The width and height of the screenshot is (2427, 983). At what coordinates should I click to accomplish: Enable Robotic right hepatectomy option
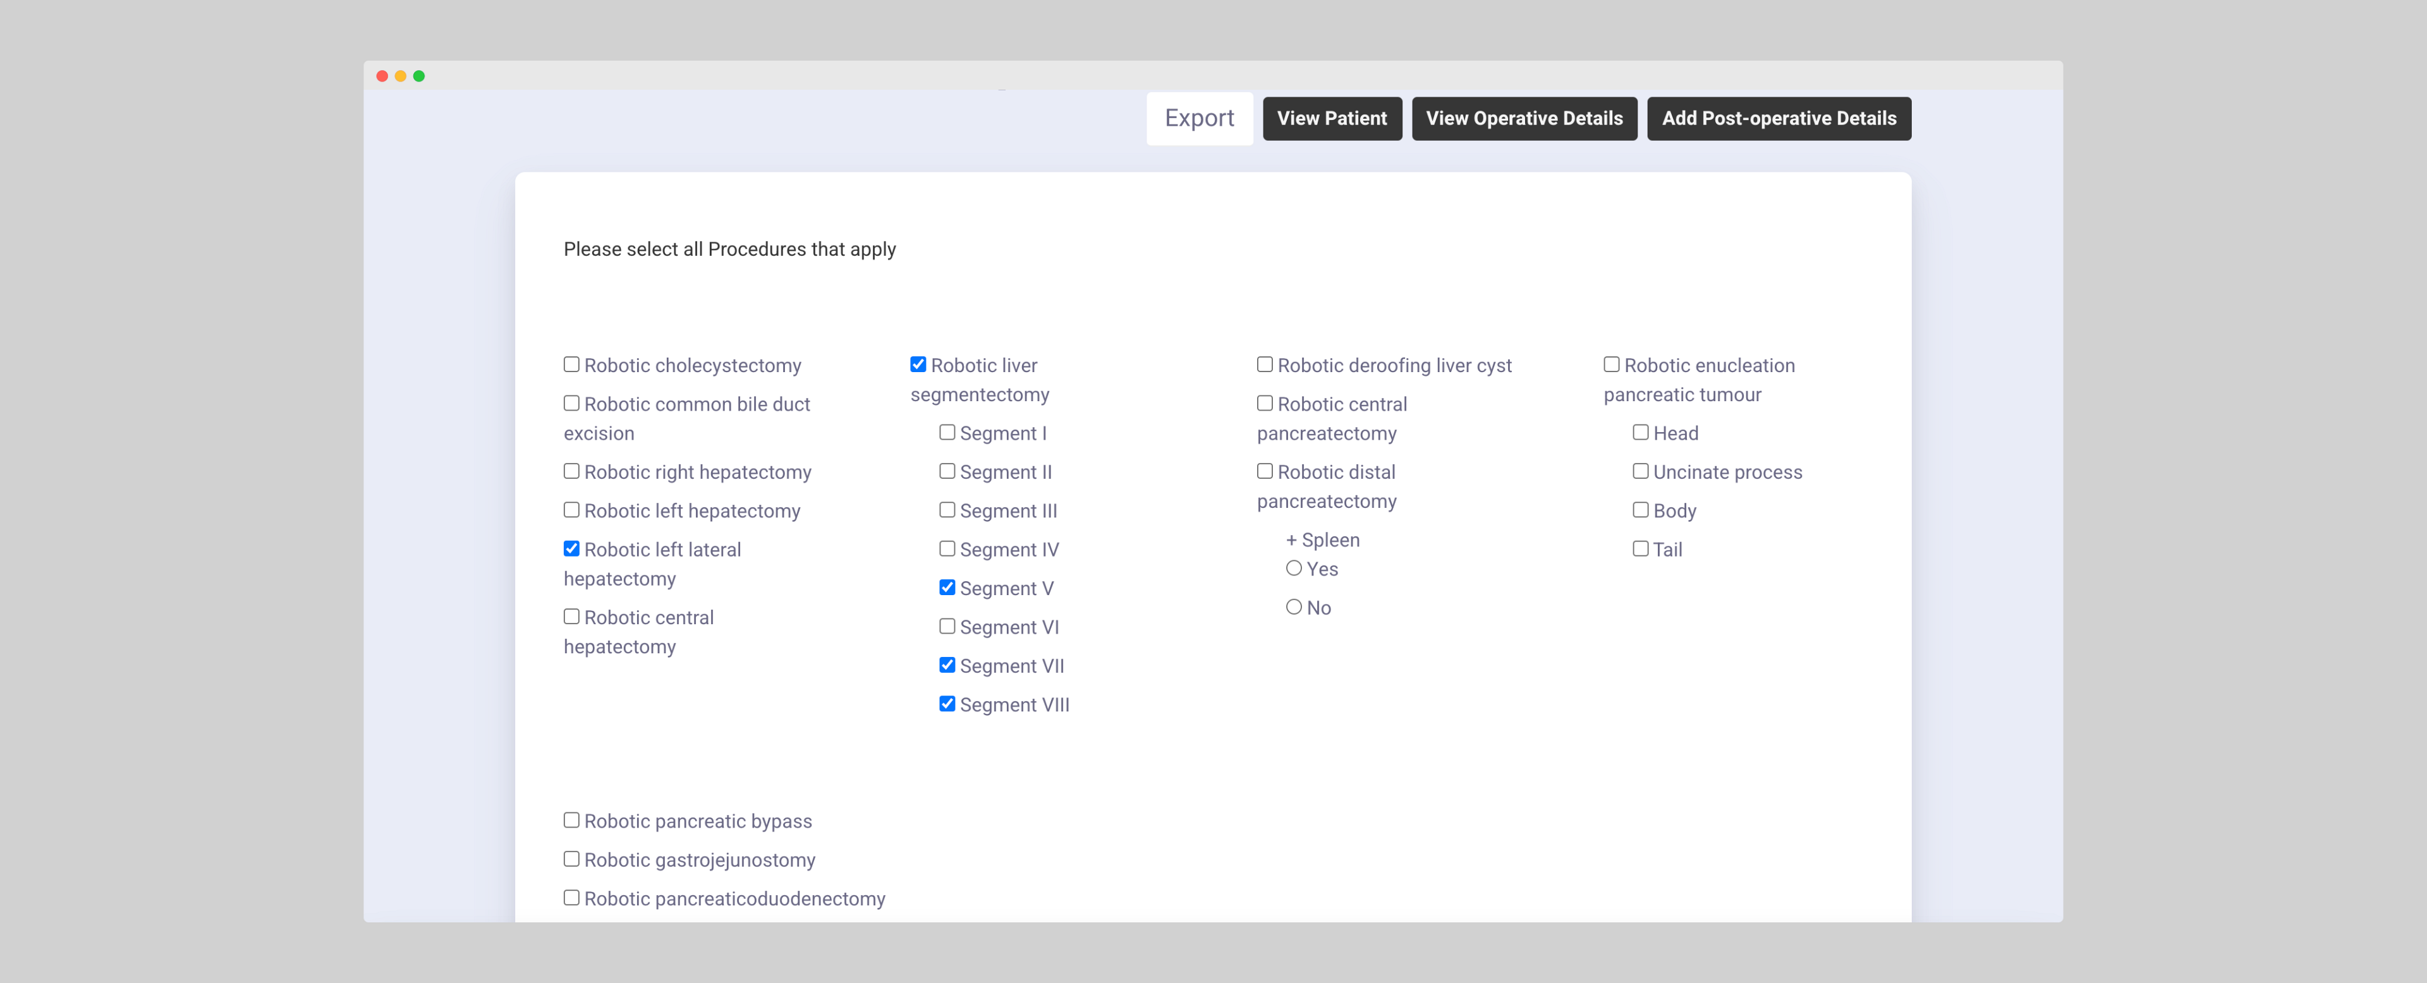click(571, 471)
